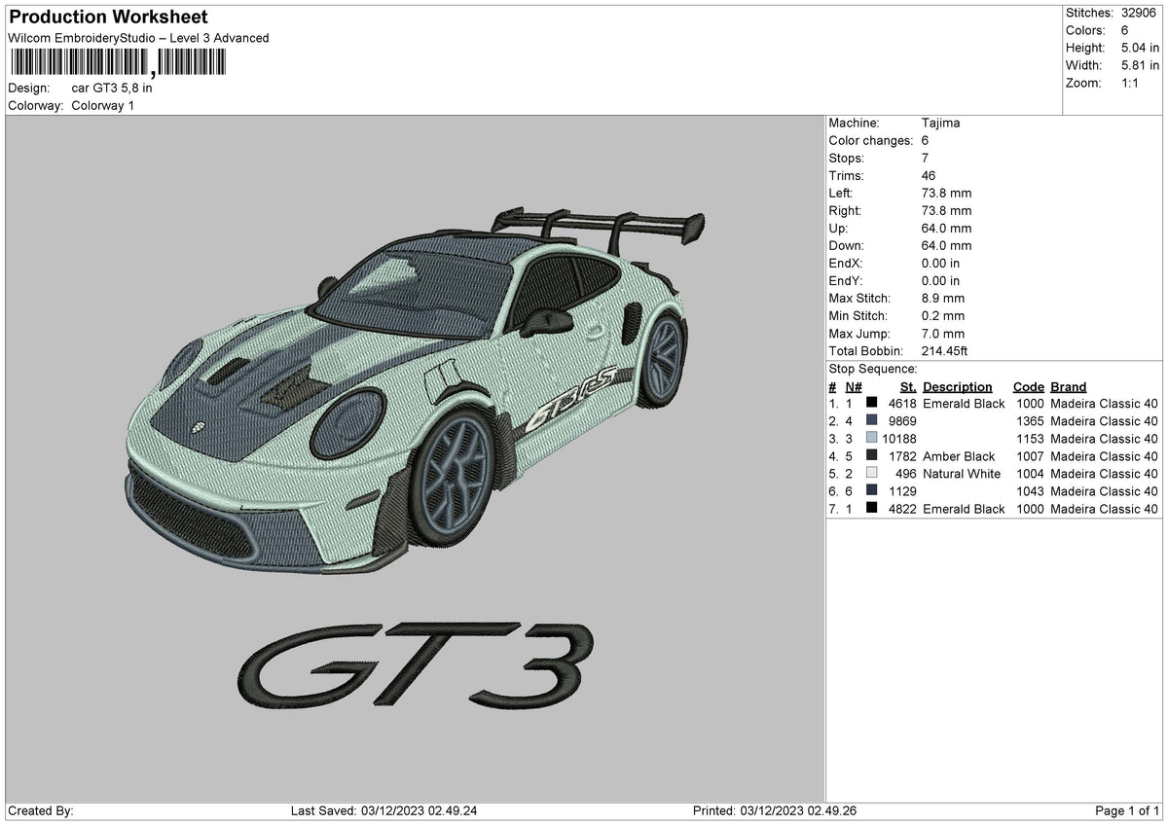1168x825 pixels.
Task: Click the Right label in machine info
Action: [846, 211]
